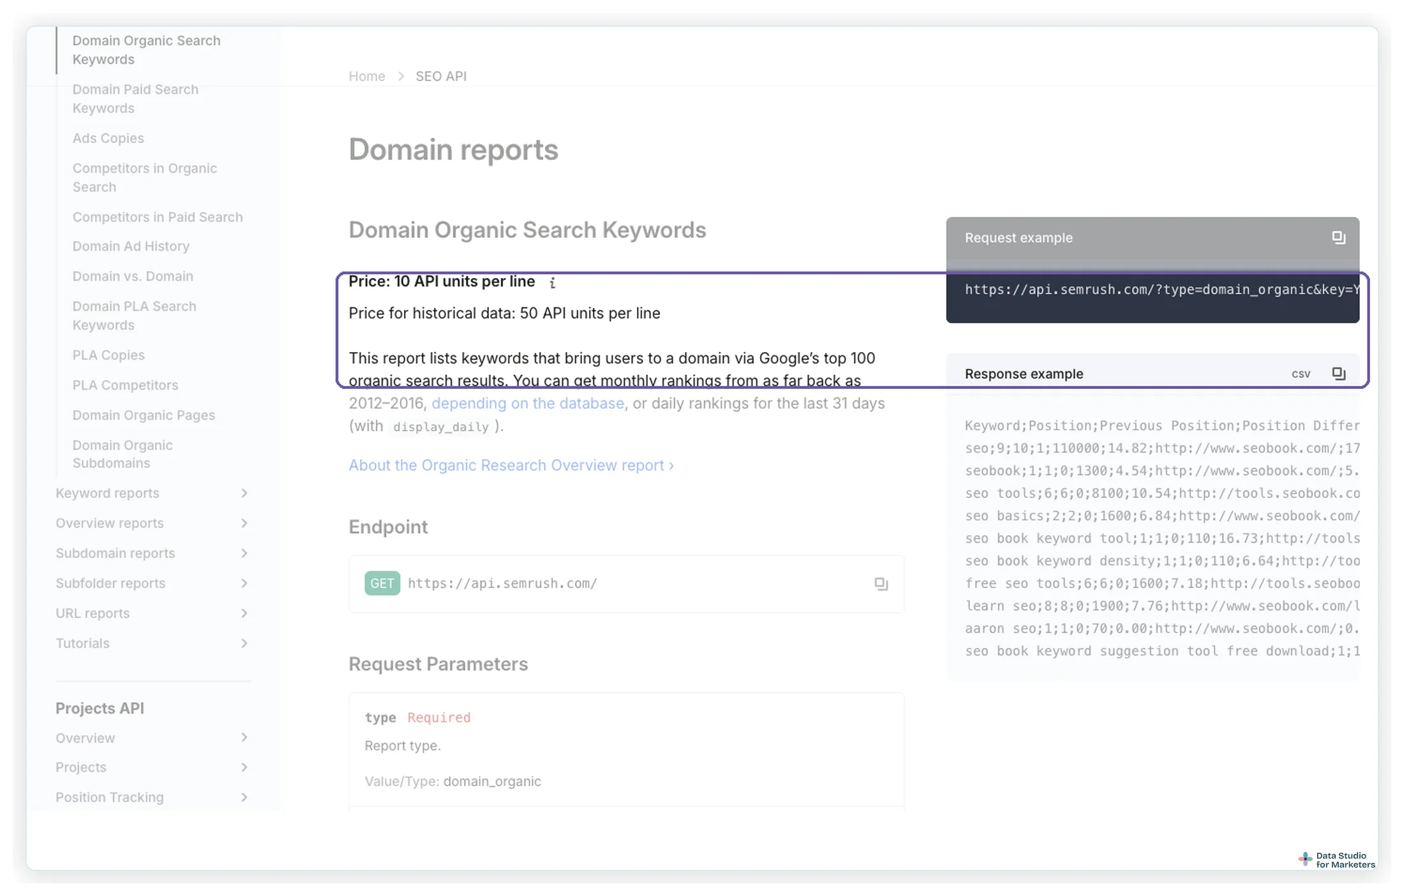Click the Request Parameters heading
The image size is (1404, 896).
click(438, 665)
